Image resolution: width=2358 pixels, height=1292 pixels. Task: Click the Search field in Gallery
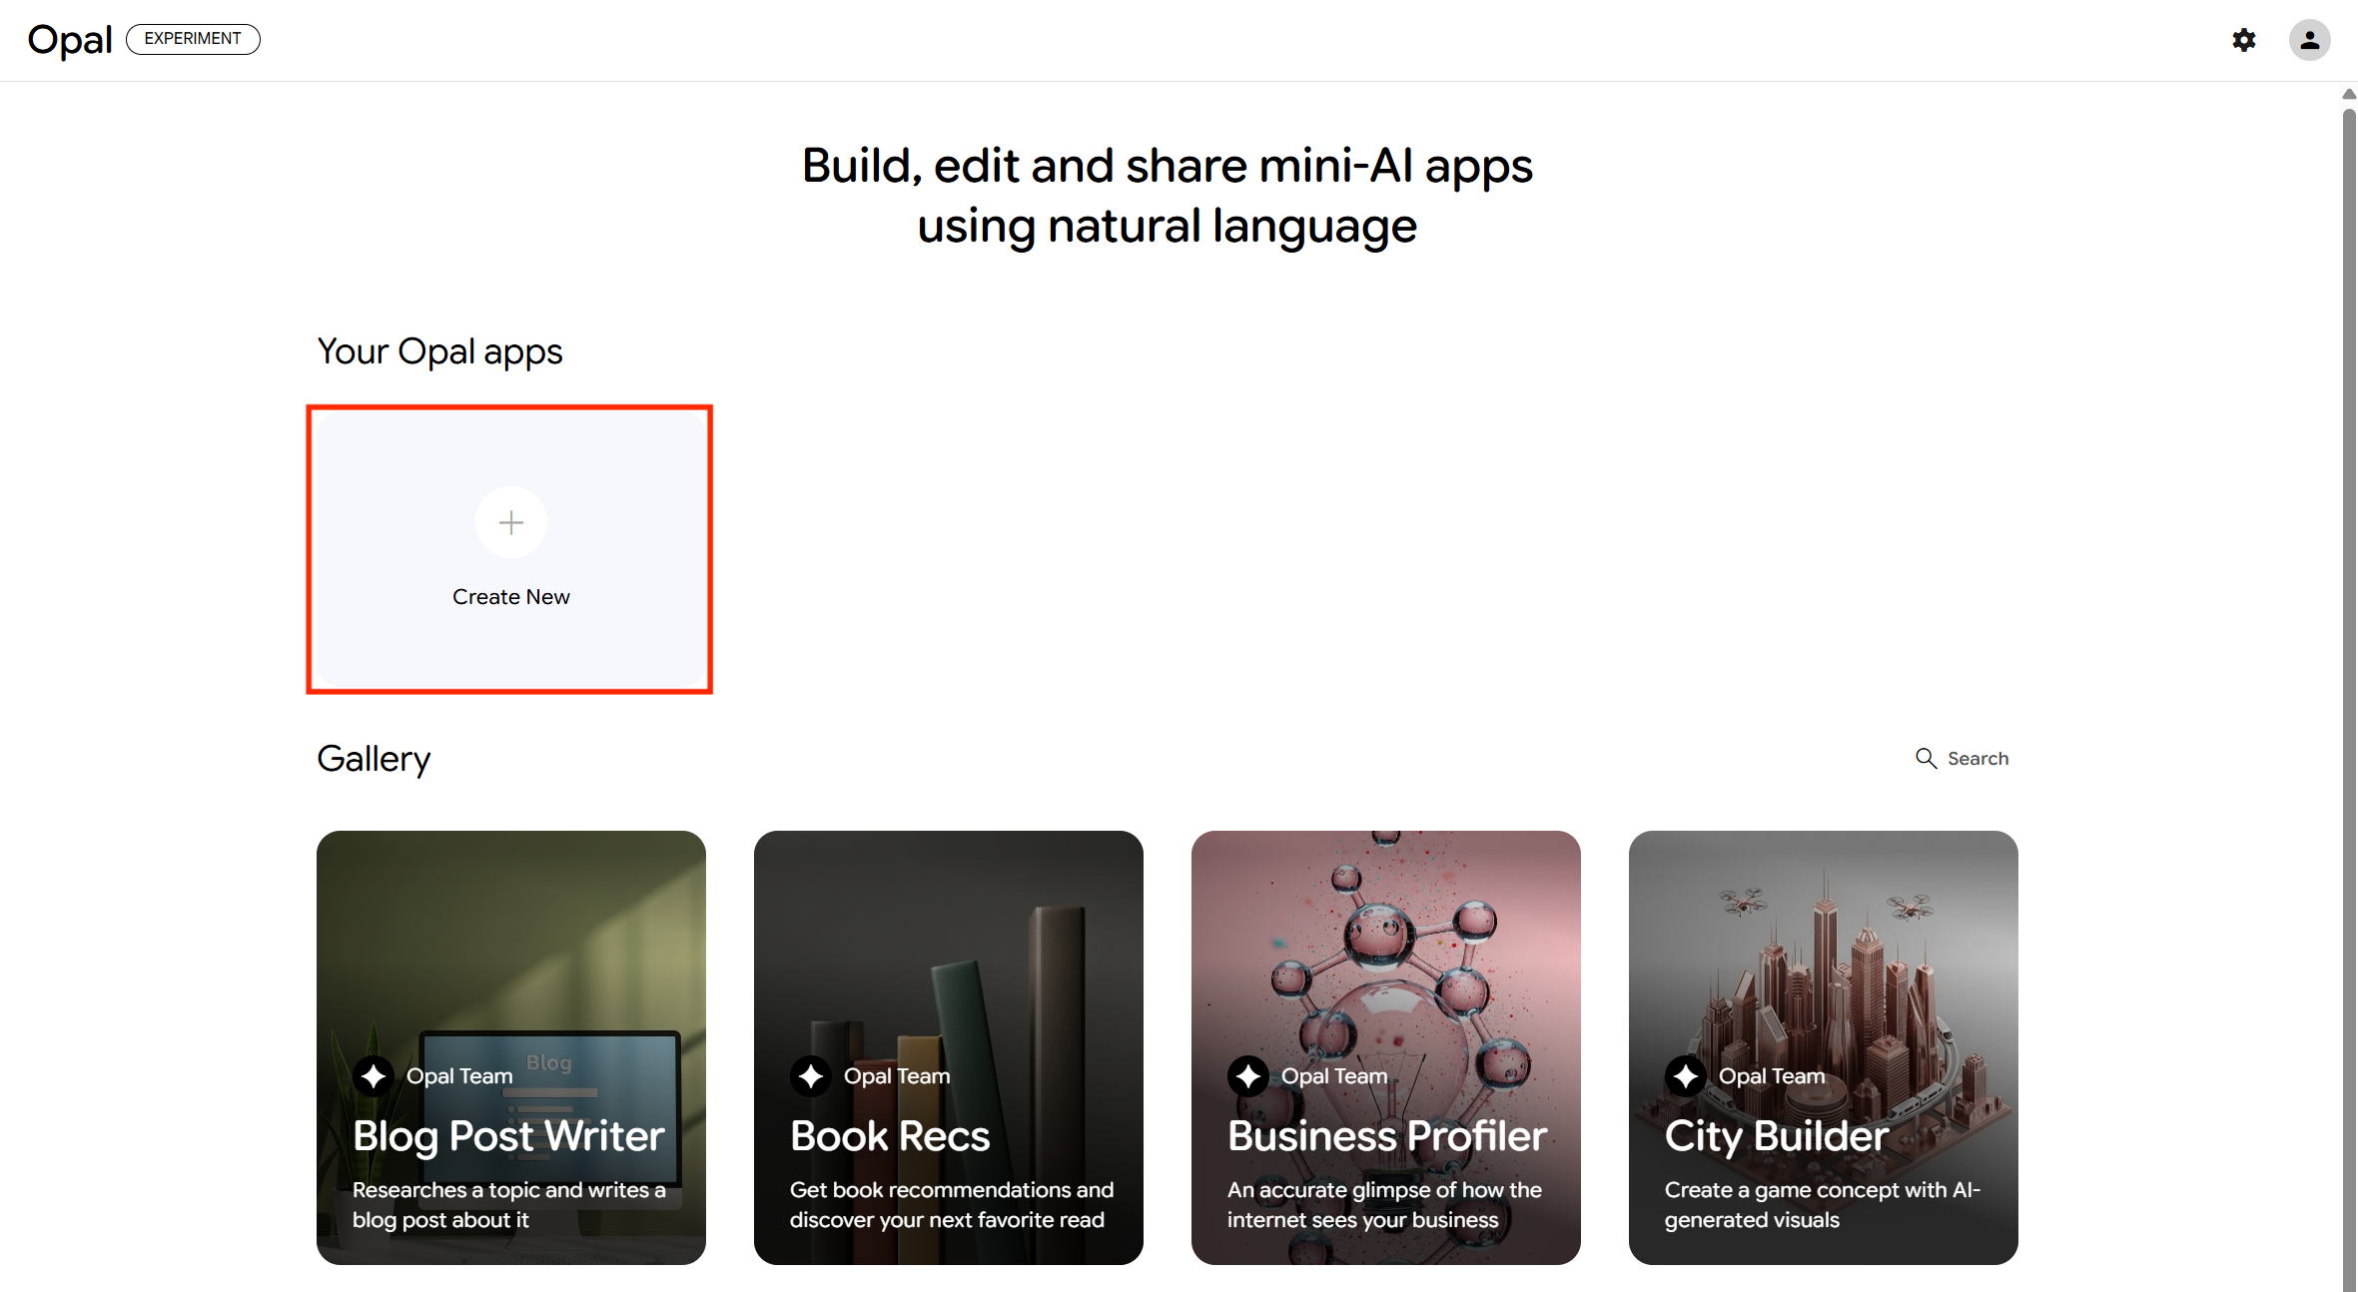tap(1977, 759)
